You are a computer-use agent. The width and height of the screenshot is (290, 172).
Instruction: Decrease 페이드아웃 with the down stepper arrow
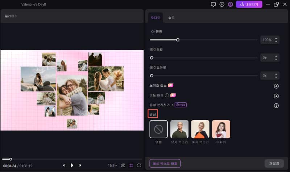coord(276,77)
